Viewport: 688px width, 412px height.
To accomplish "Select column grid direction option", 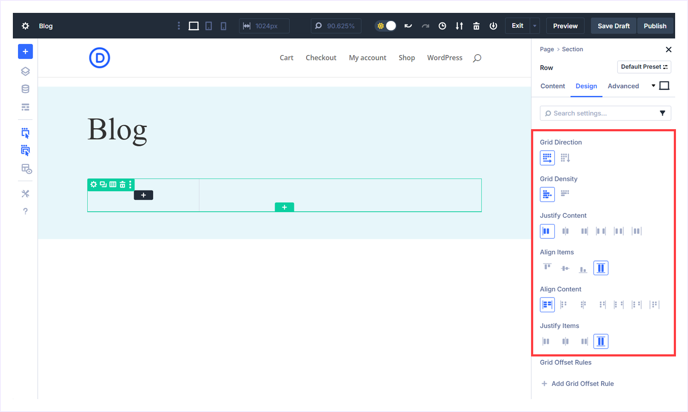I will (565, 158).
